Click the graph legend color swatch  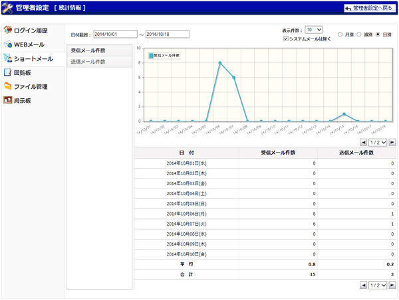pos(151,56)
